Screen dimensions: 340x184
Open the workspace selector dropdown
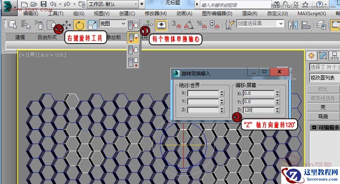tap(113, 4)
